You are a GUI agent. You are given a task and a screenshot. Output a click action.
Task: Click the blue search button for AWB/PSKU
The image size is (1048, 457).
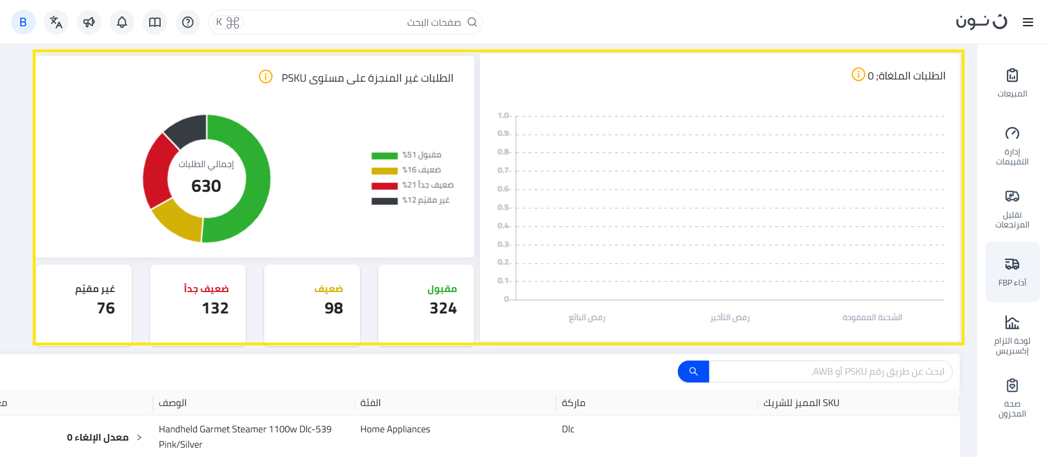point(693,372)
